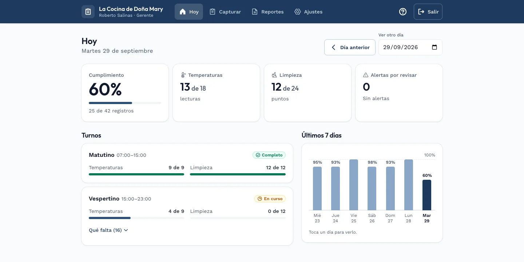Click the Vespertino shift title

click(x=104, y=199)
